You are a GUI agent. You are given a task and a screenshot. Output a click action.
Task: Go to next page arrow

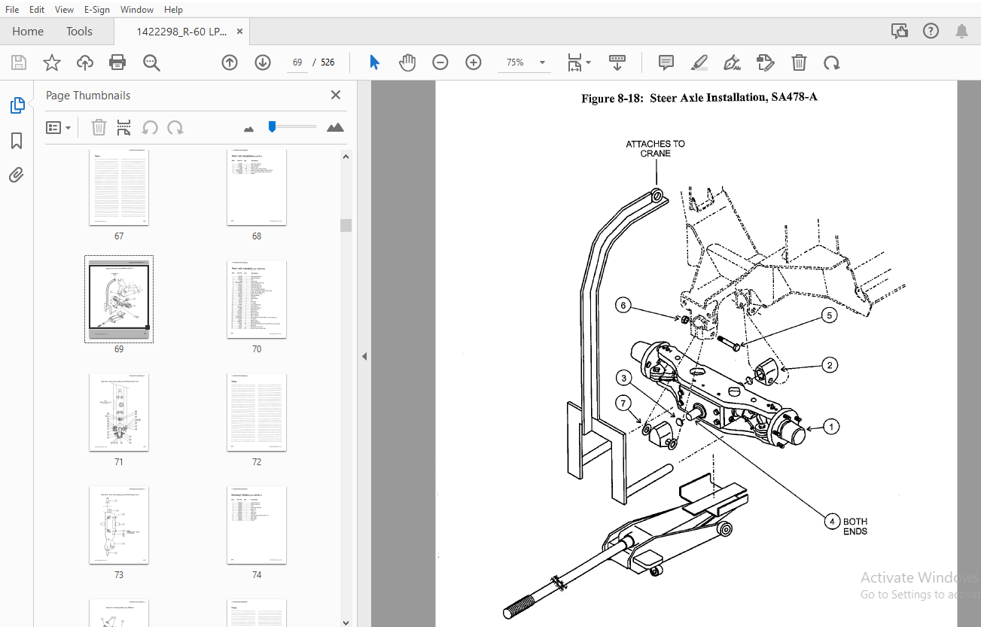(x=262, y=62)
